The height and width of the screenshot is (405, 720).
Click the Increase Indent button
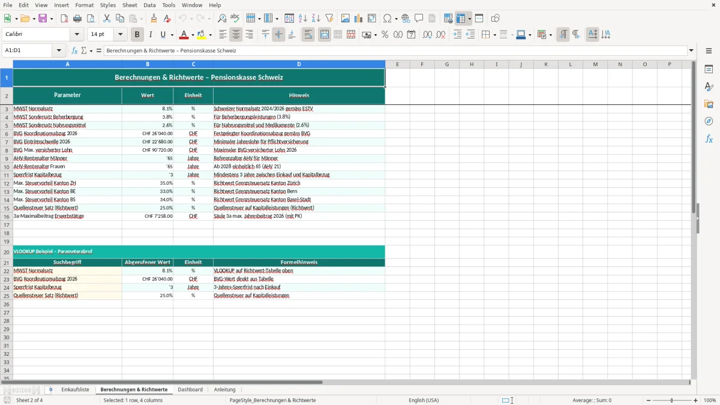[x=457, y=35]
